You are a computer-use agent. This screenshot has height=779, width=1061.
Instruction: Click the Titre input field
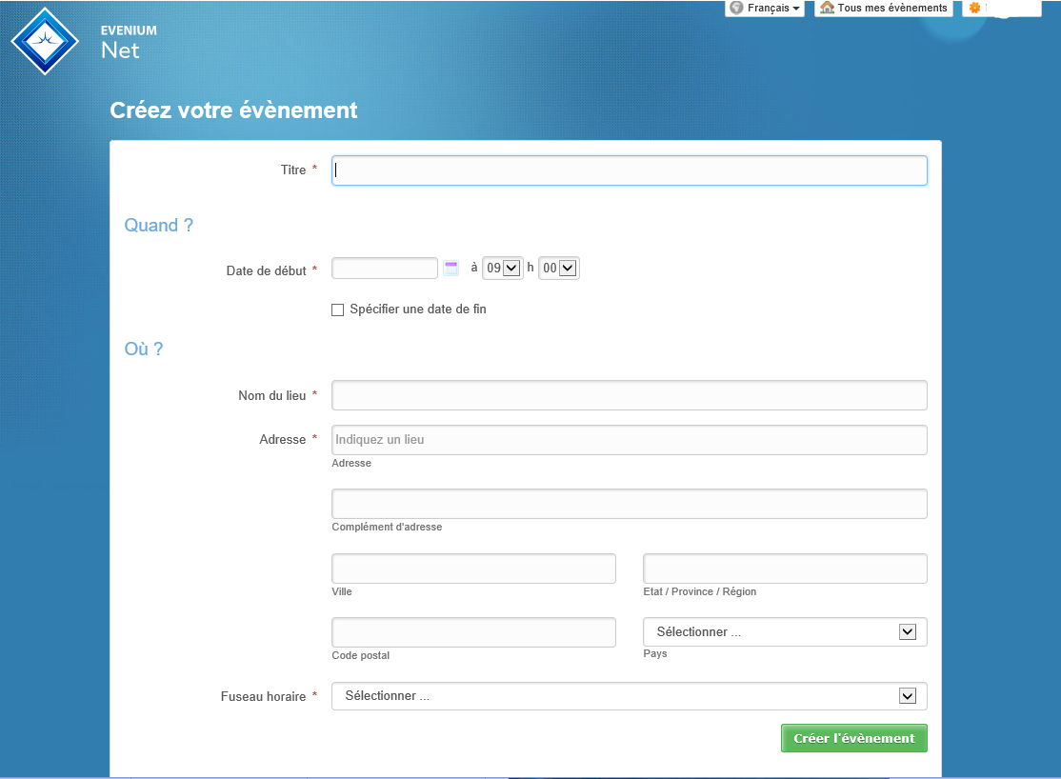[629, 170]
